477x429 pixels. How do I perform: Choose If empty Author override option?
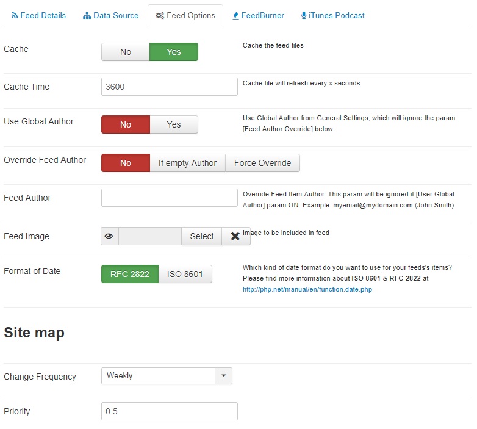(187, 163)
